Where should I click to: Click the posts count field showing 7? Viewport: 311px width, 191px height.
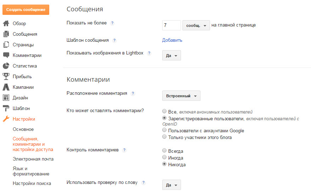coord(171,25)
